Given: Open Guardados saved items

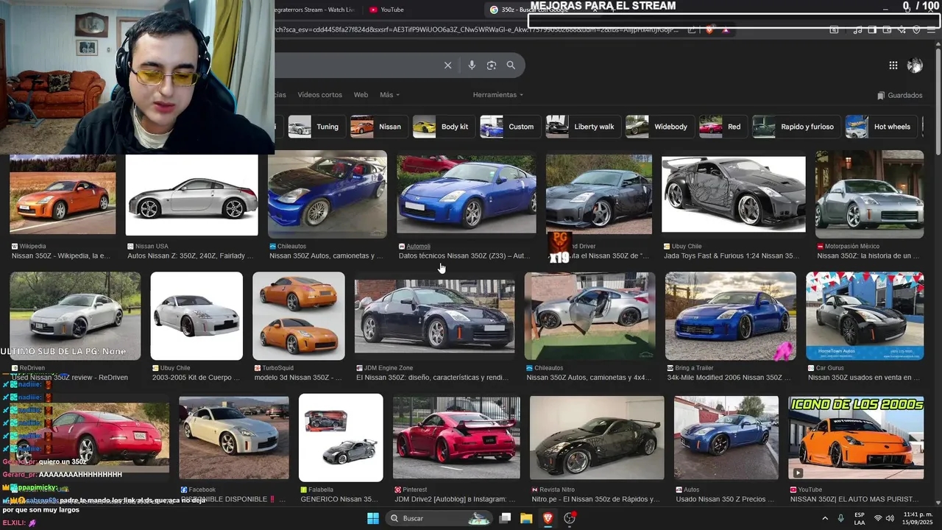Looking at the screenshot, I should pyautogui.click(x=900, y=95).
